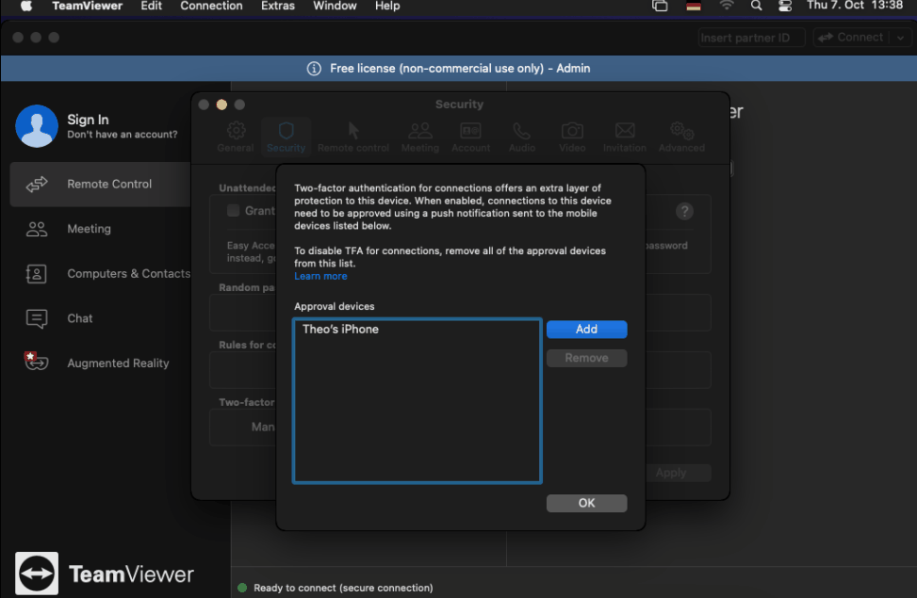Image resolution: width=917 pixels, height=598 pixels.
Task: Expand the Connect button dropdown arrow
Action: tap(901, 38)
